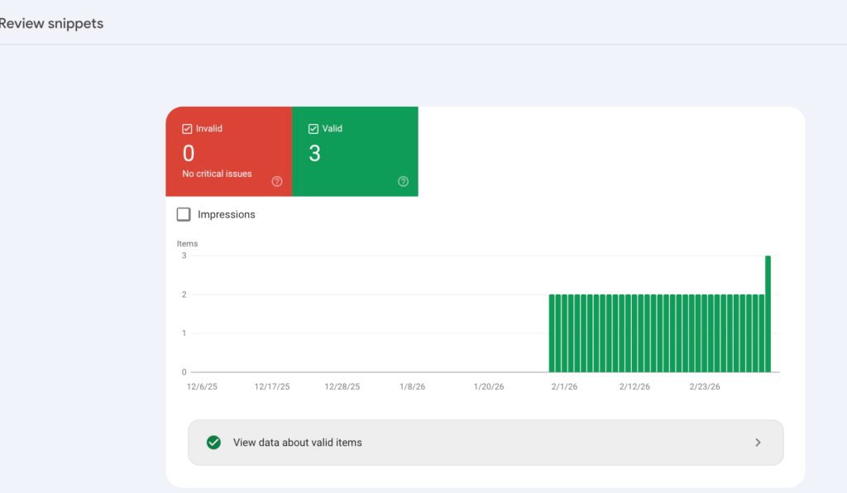Screen dimensions: 847x493
Task: Click the chevron arrow on the valid items row
Action: coord(758,443)
